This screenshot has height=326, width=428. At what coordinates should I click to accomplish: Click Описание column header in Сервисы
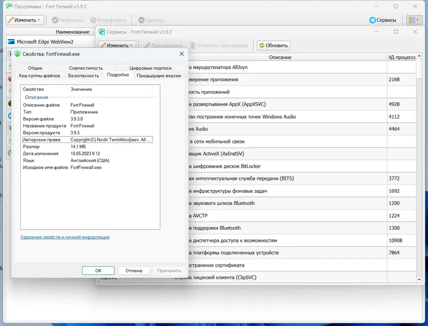pos(280,57)
